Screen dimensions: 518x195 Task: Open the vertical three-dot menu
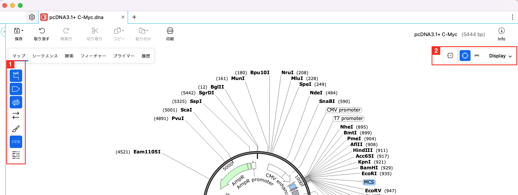512,17
